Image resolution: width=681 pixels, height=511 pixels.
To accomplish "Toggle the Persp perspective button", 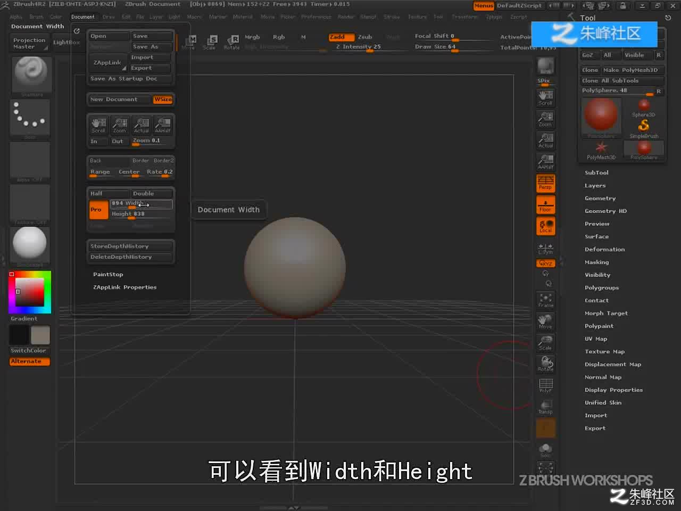I will tap(545, 183).
